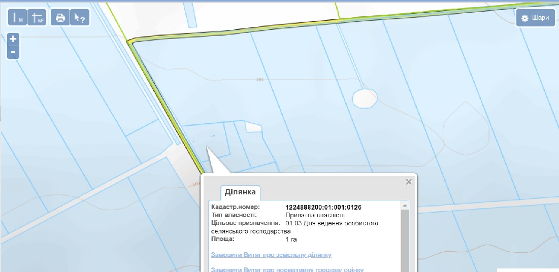Open link Замовити Витяг про земельну ділянку

pos(271,254)
